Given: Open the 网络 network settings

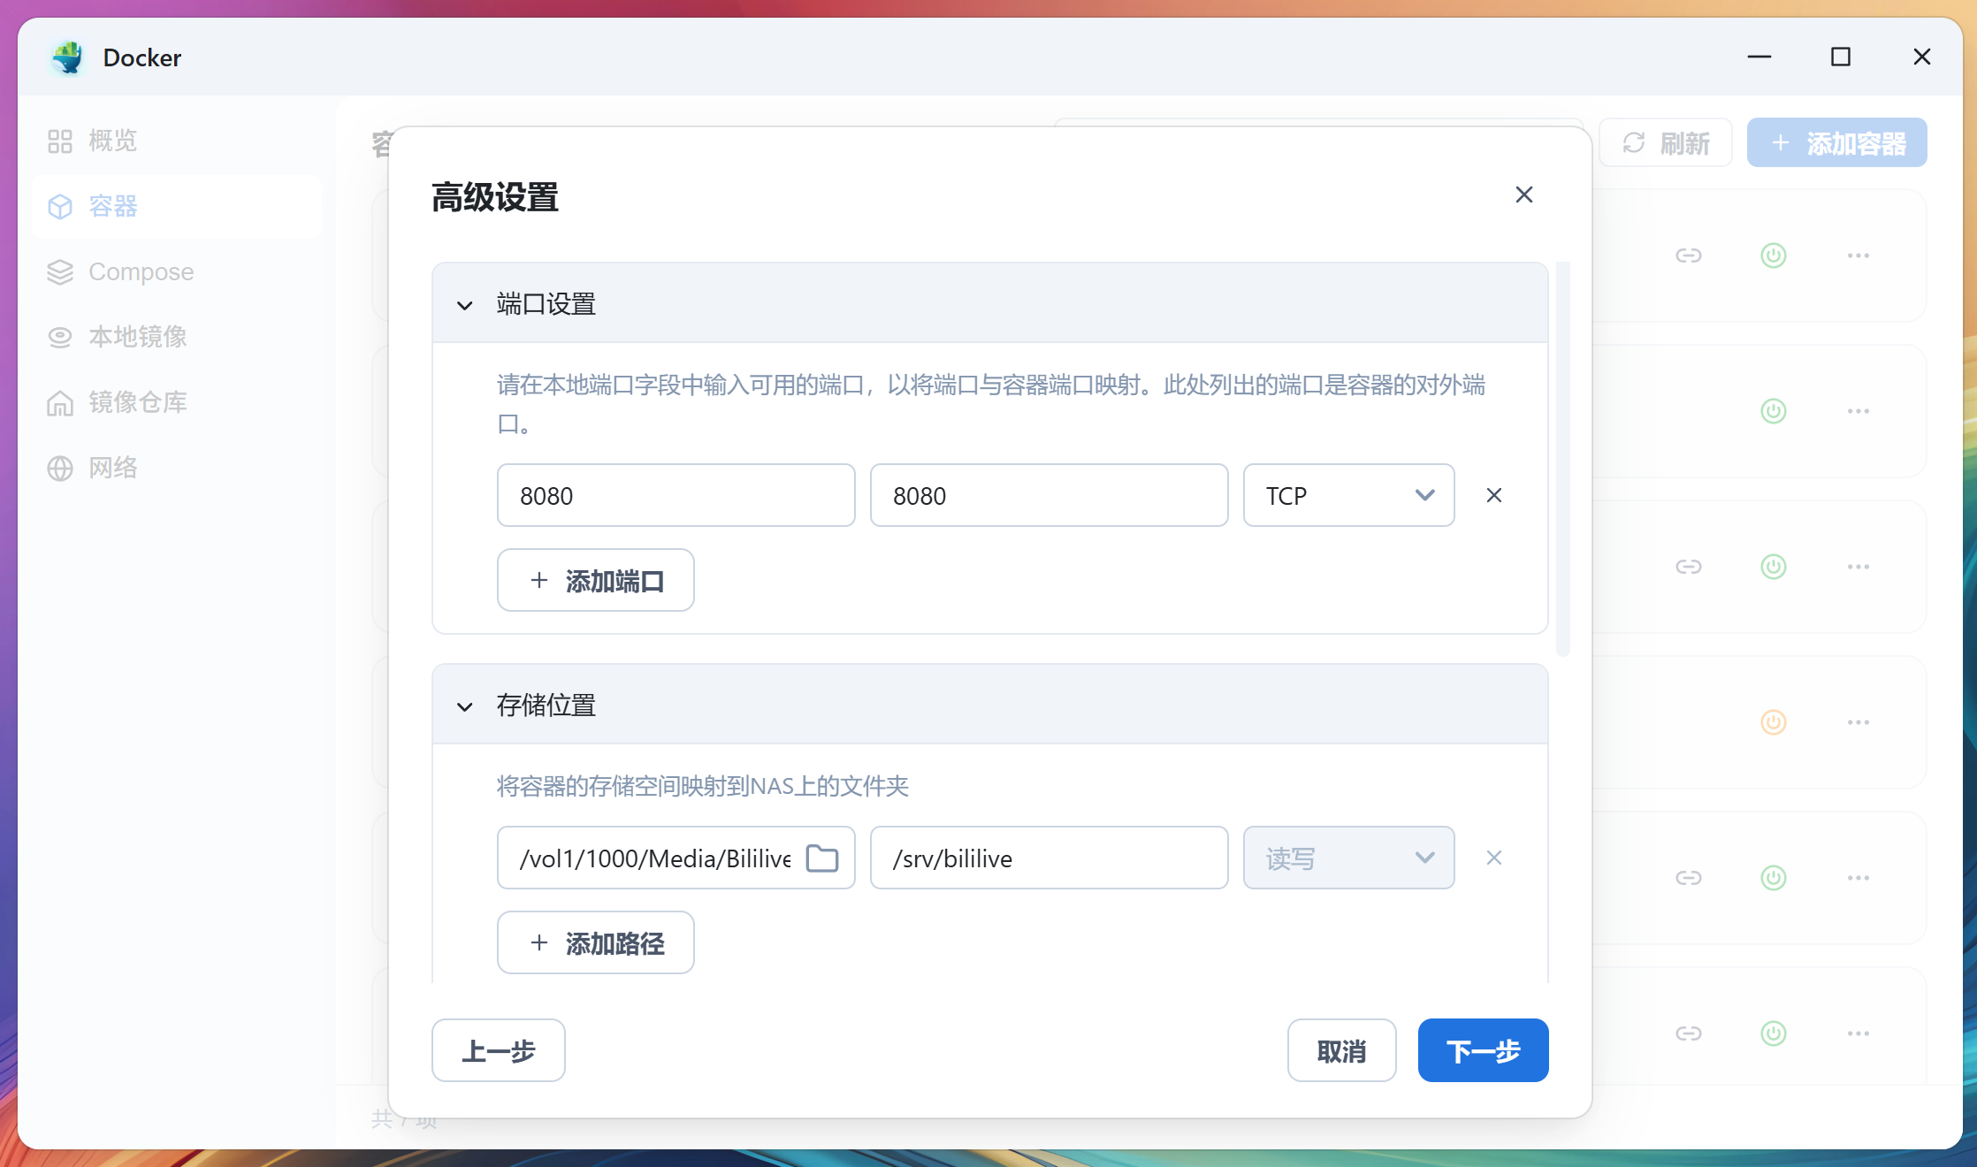Looking at the screenshot, I should [112, 469].
